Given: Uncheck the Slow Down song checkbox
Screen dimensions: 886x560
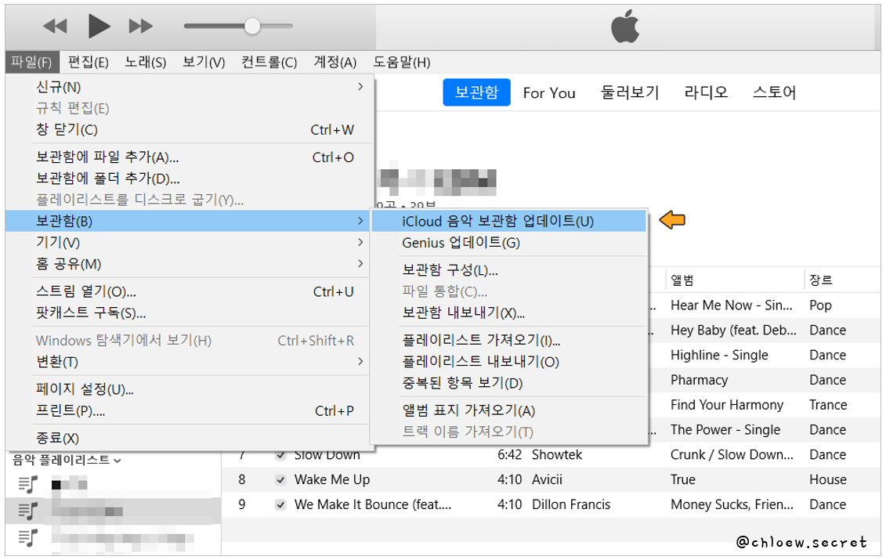Looking at the screenshot, I should point(280,456).
